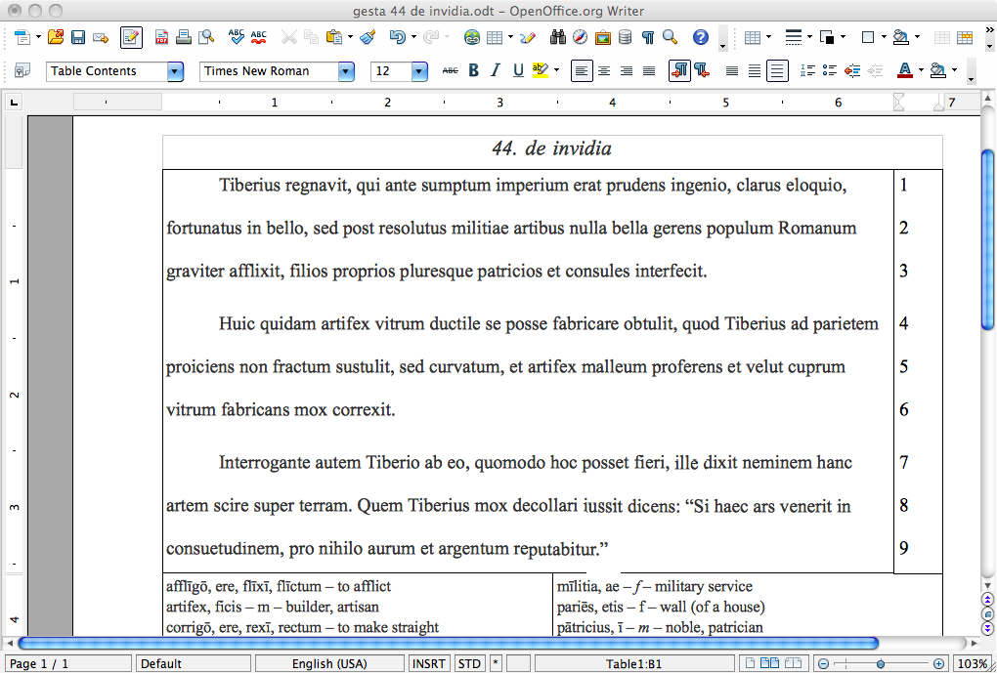The image size is (997, 673).
Task: Open the font size 12 dropdown
Action: [x=419, y=71]
